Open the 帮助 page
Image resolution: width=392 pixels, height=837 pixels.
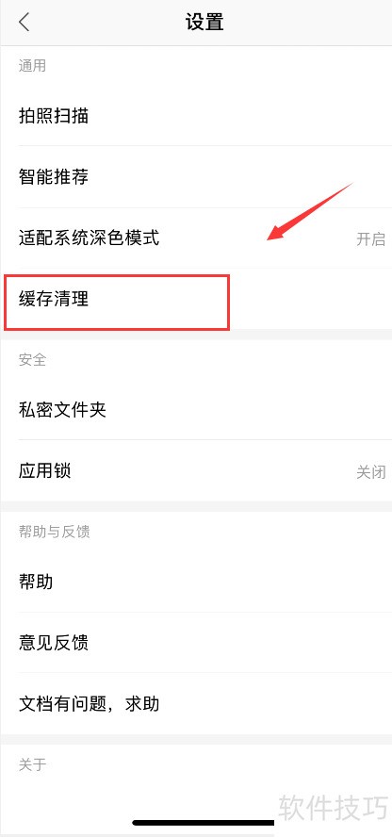click(196, 582)
